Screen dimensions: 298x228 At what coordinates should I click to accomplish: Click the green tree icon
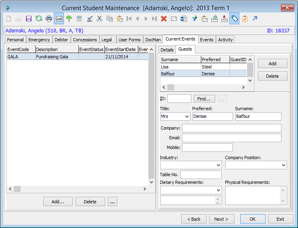[69, 19]
